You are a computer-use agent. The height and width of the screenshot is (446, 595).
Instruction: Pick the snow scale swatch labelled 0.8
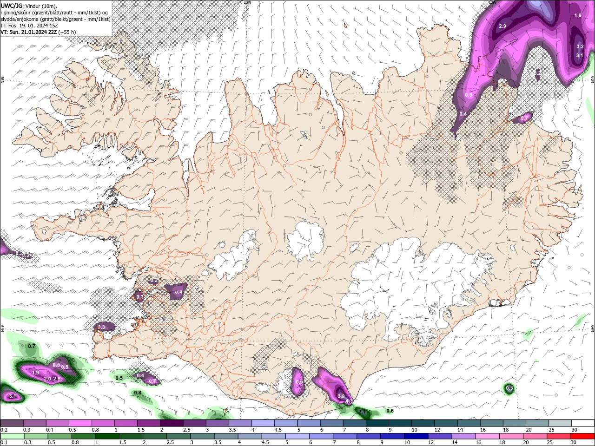pyautogui.click(x=103, y=423)
